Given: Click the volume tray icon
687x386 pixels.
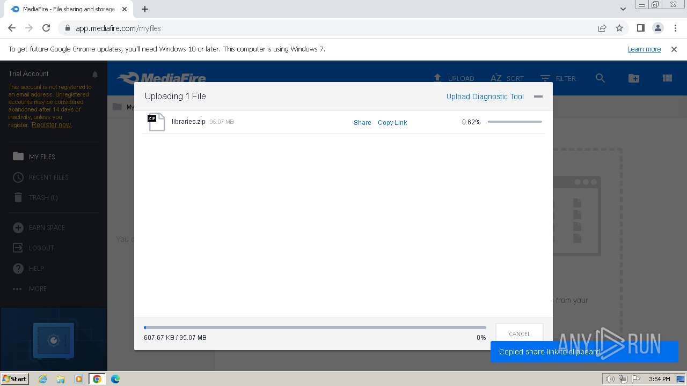Looking at the screenshot, I should 610,379.
